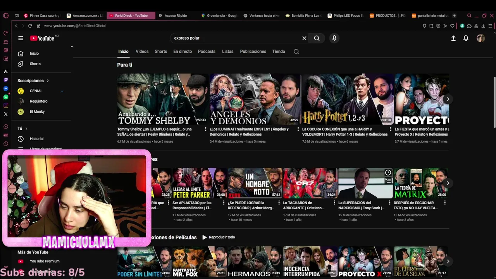496x279 pixels.
Task: Switch to the En directo tab
Action: click(183, 52)
